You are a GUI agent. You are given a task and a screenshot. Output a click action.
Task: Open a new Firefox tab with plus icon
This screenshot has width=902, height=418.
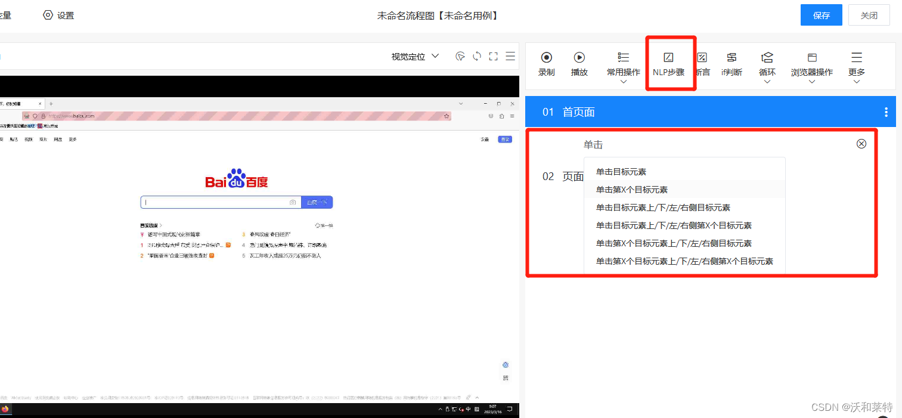pyautogui.click(x=51, y=104)
